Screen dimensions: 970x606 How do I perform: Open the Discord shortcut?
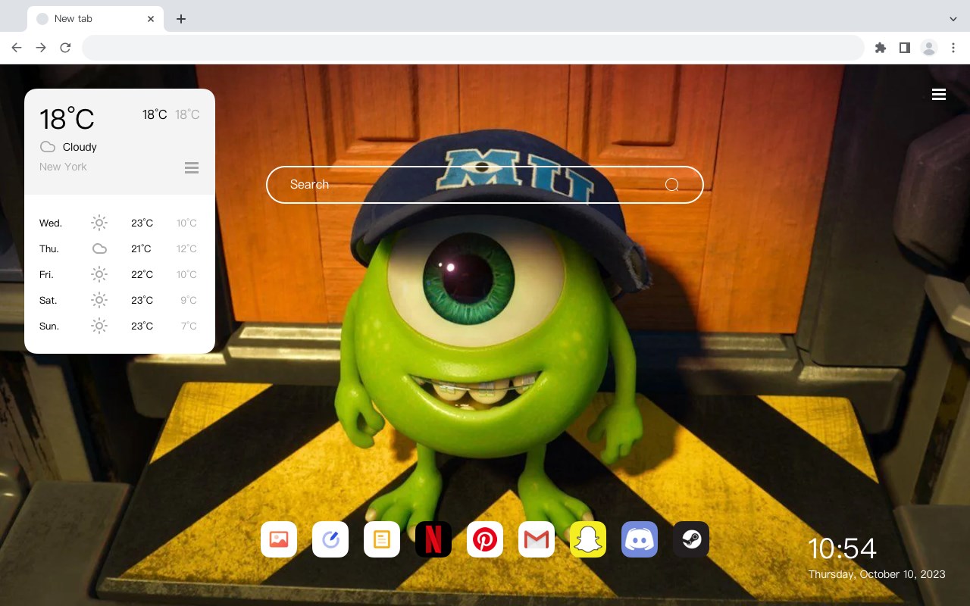pos(640,539)
